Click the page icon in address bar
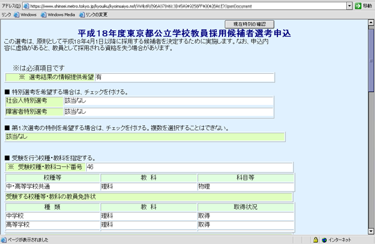 [x=26, y=6]
